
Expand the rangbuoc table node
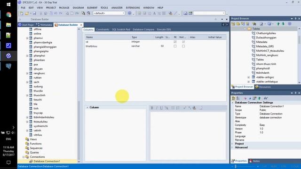pyautogui.click(x=27, y=73)
